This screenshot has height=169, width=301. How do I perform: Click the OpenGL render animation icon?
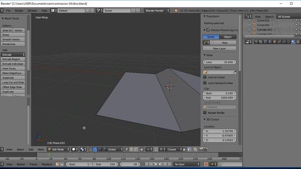206,149
